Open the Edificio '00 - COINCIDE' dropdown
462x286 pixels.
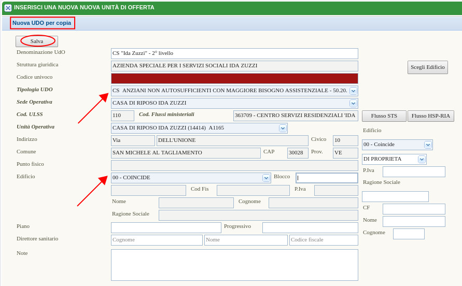(266, 178)
